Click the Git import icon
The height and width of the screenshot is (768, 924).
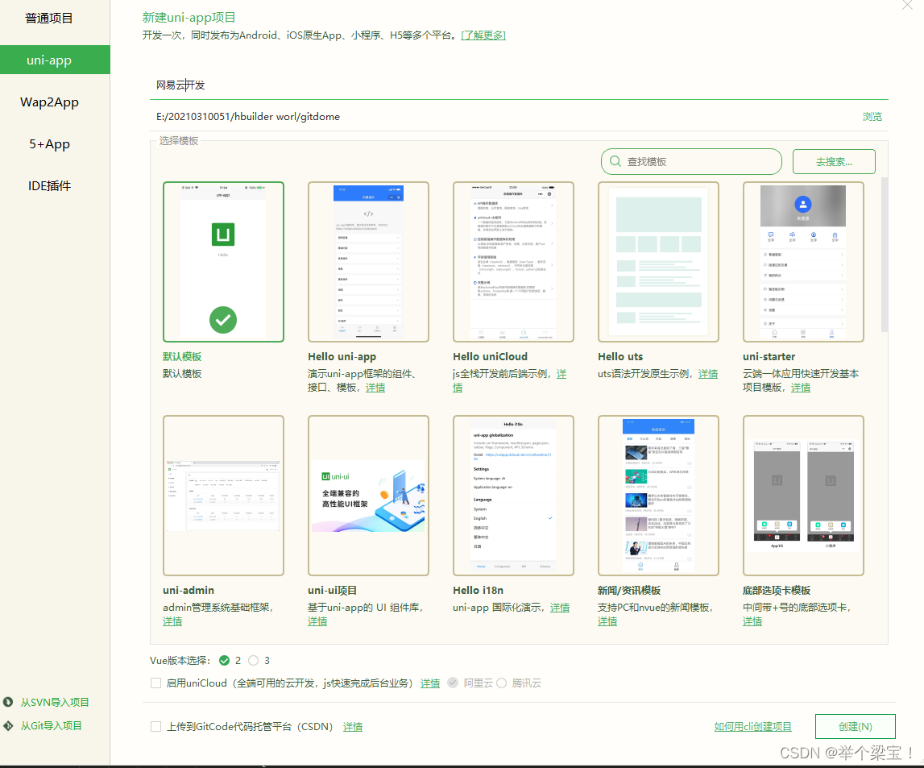[x=8, y=725]
